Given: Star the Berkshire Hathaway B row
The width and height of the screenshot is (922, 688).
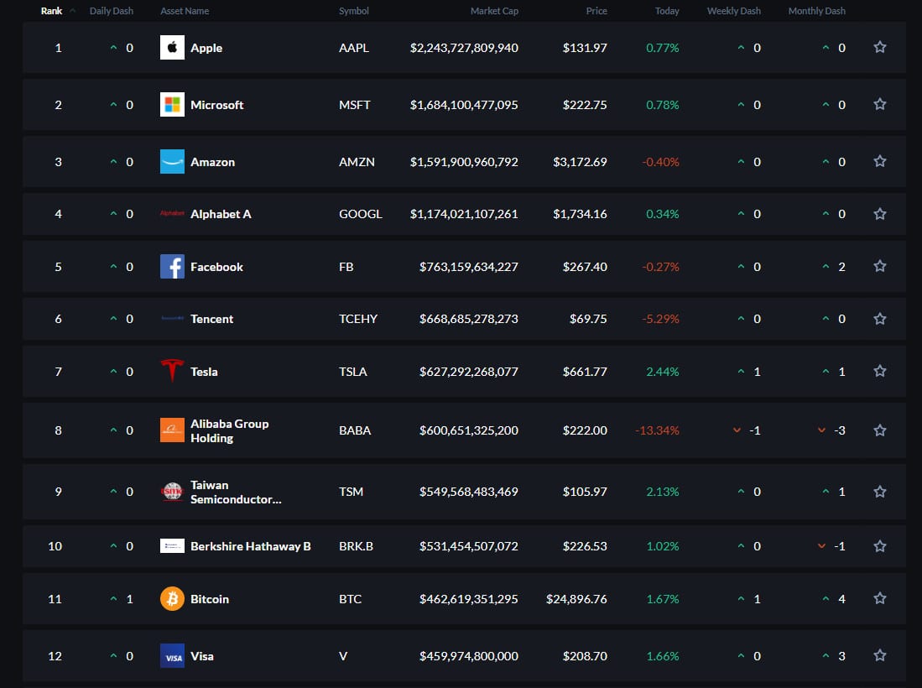Looking at the screenshot, I should pyautogui.click(x=880, y=545).
